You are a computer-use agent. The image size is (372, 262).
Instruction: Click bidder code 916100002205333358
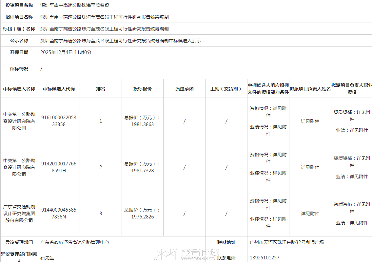pyautogui.click(x=59, y=121)
